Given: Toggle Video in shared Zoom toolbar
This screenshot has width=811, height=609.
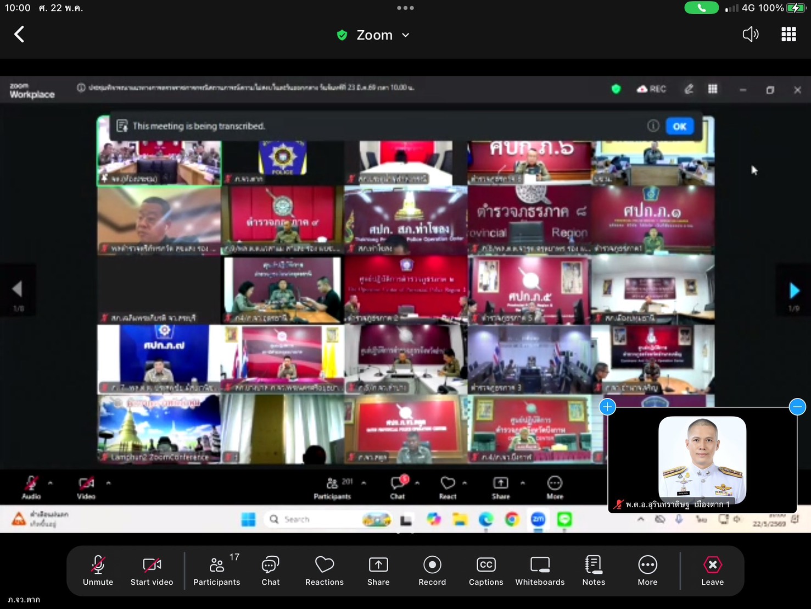Looking at the screenshot, I should 86,487.
